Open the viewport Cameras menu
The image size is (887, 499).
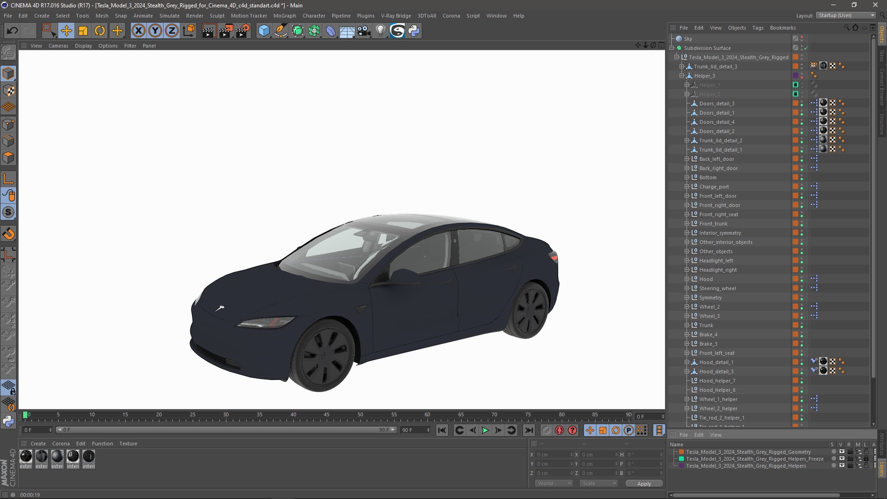pyautogui.click(x=58, y=46)
